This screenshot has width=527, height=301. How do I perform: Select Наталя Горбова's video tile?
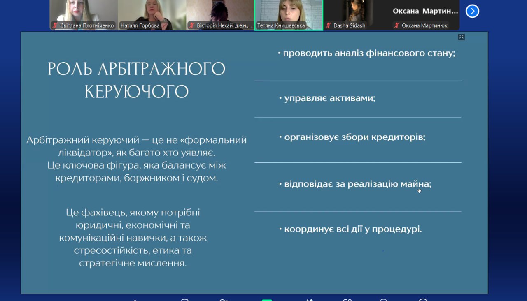click(152, 15)
